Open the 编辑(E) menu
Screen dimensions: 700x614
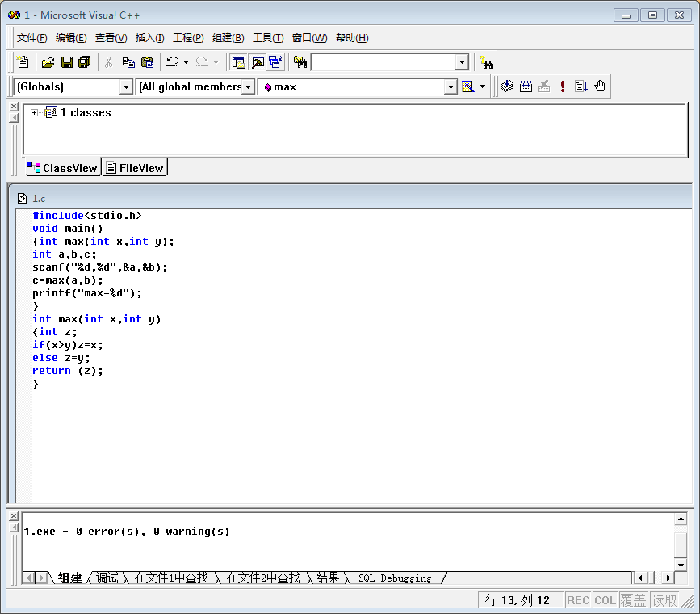[71, 38]
